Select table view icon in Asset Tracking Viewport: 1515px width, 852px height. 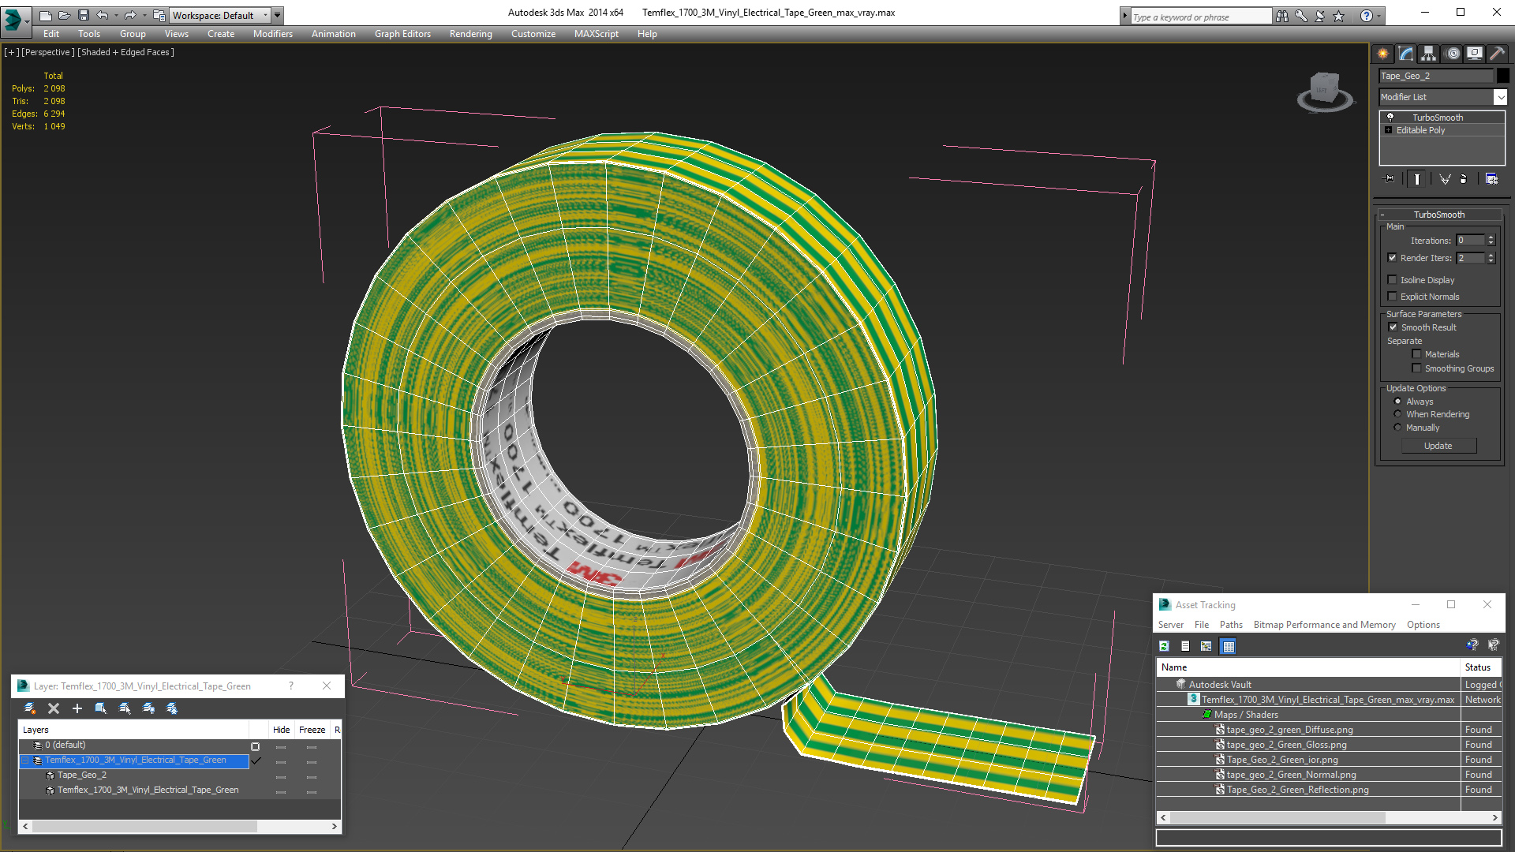(x=1228, y=646)
